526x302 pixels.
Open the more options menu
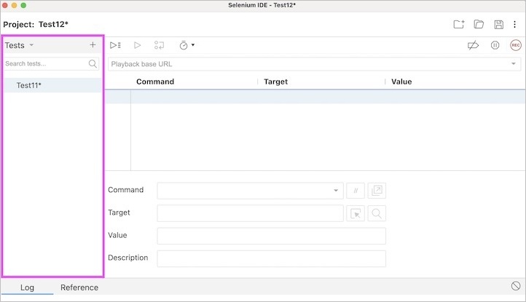(x=515, y=24)
